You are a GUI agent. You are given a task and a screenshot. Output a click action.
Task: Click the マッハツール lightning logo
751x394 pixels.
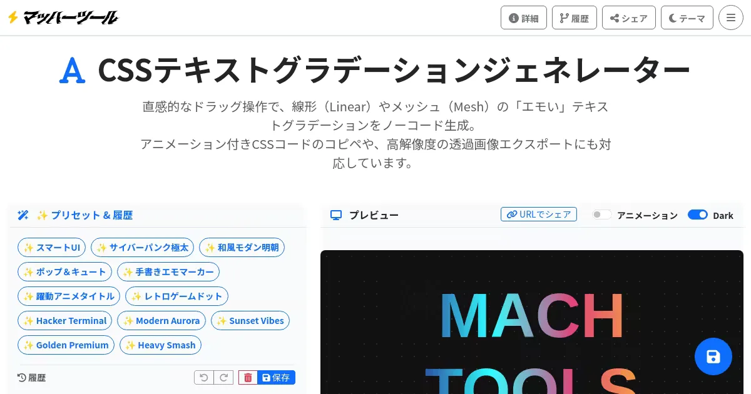[x=63, y=18]
